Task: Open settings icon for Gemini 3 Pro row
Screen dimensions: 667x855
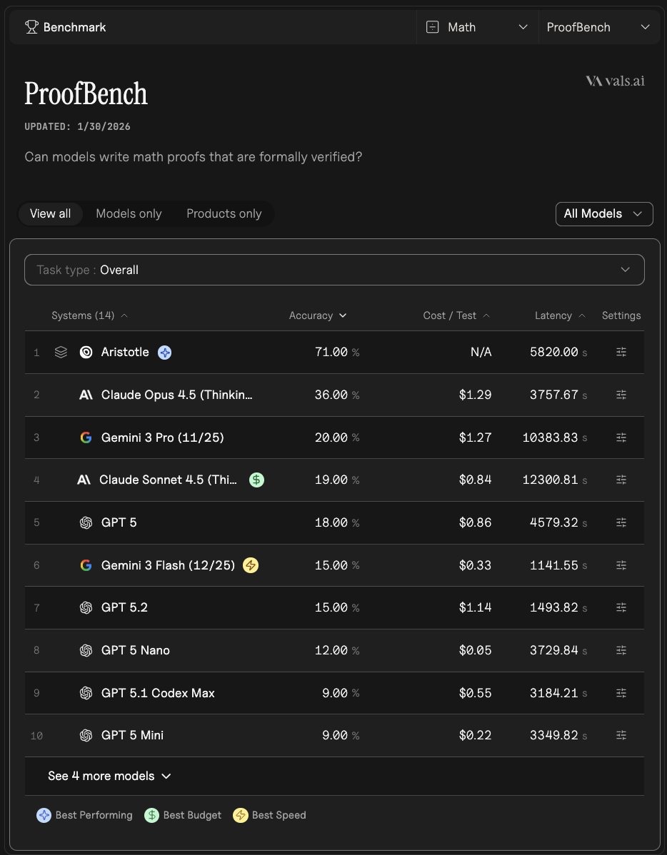Action: click(621, 437)
